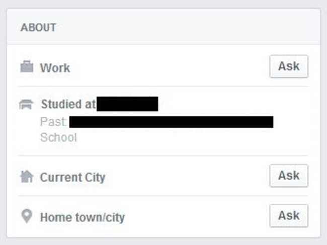This screenshot has width=327, height=245.
Task: Select the Current City label
Action: [72, 177]
